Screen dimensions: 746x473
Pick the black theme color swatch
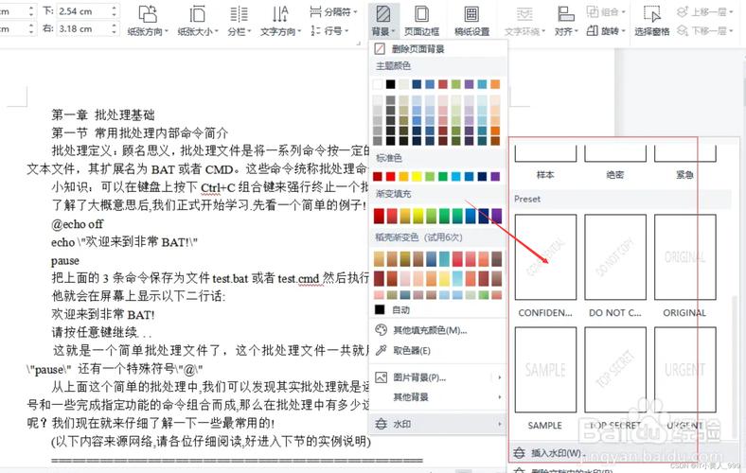tap(391, 84)
